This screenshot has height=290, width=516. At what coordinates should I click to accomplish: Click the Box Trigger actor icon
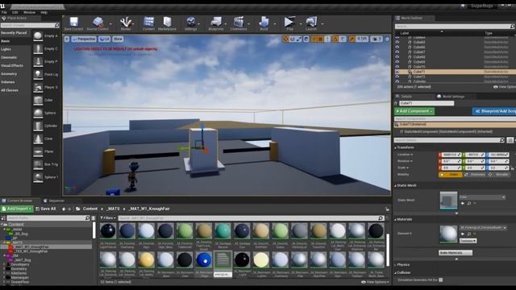click(x=38, y=164)
